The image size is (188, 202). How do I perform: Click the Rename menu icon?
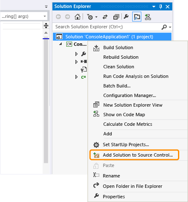click(96, 175)
